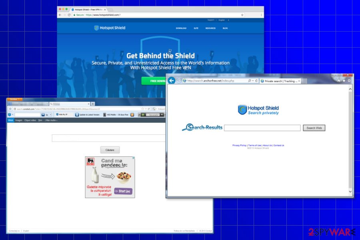Go back in the Internet Explorer window
The height and width of the screenshot is (240, 360).
point(172,81)
